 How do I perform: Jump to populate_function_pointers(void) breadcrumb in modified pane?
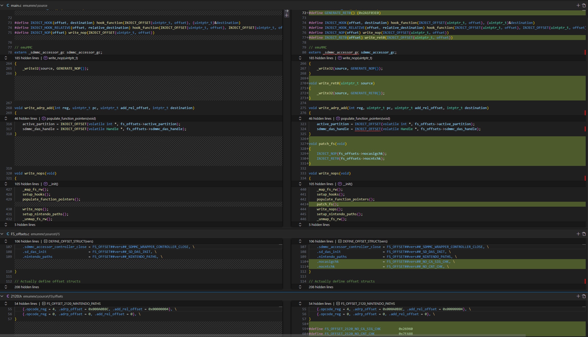[365, 118]
